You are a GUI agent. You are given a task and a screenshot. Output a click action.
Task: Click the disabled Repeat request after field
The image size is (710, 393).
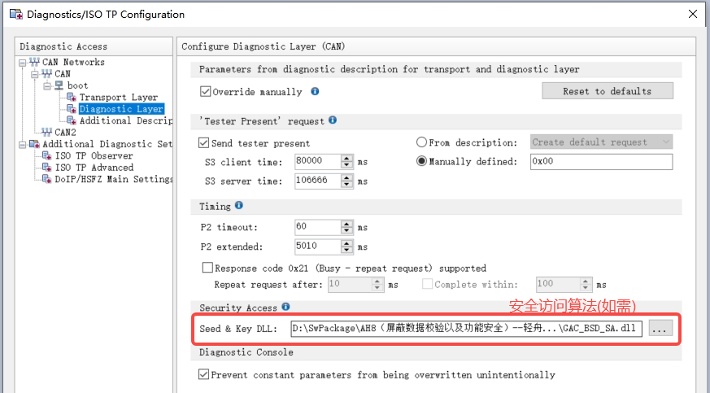click(x=350, y=284)
